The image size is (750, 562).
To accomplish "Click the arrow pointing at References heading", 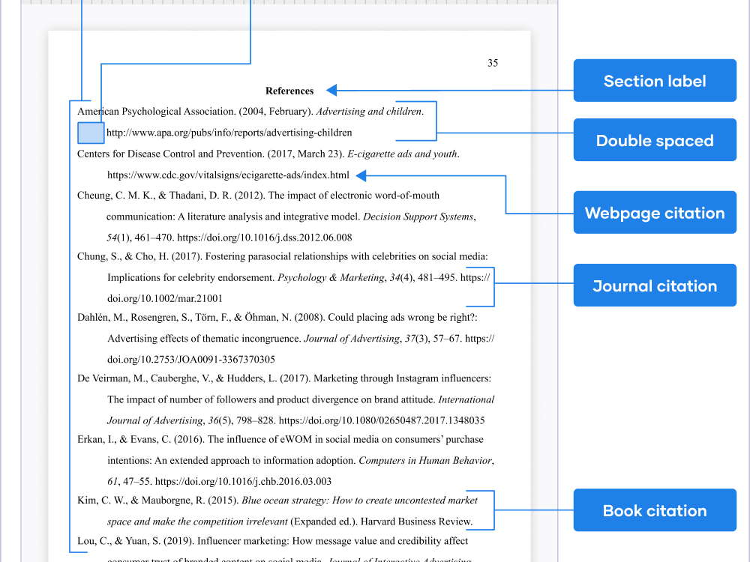I will point(331,90).
